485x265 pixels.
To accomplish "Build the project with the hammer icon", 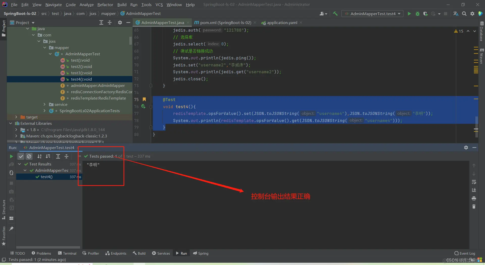I will click(x=335, y=14).
